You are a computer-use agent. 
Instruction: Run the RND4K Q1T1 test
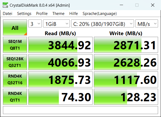click(x=15, y=97)
